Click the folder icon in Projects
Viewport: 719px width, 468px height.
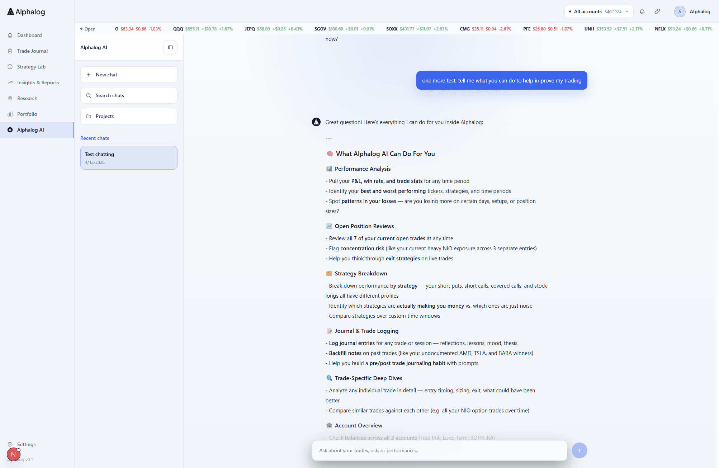pos(89,116)
